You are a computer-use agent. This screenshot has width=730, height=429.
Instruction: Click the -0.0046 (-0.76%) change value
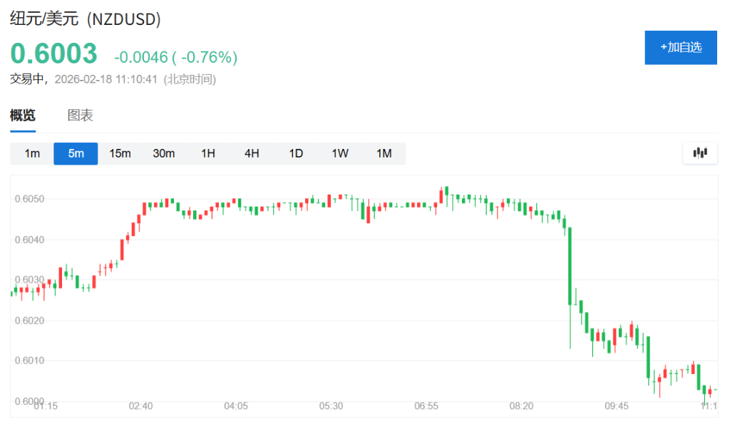tap(175, 57)
